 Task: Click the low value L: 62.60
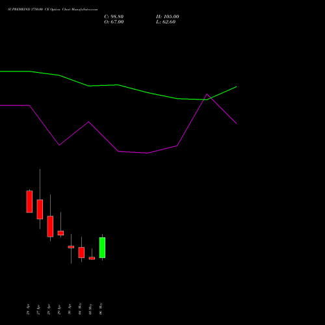(166, 22)
